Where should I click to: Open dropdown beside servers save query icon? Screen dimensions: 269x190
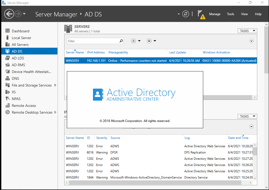(155, 41)
